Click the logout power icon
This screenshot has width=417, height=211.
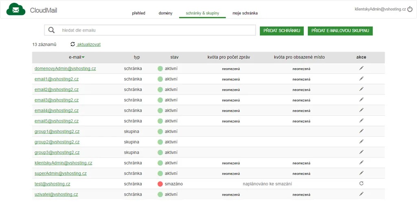point(410,9)
